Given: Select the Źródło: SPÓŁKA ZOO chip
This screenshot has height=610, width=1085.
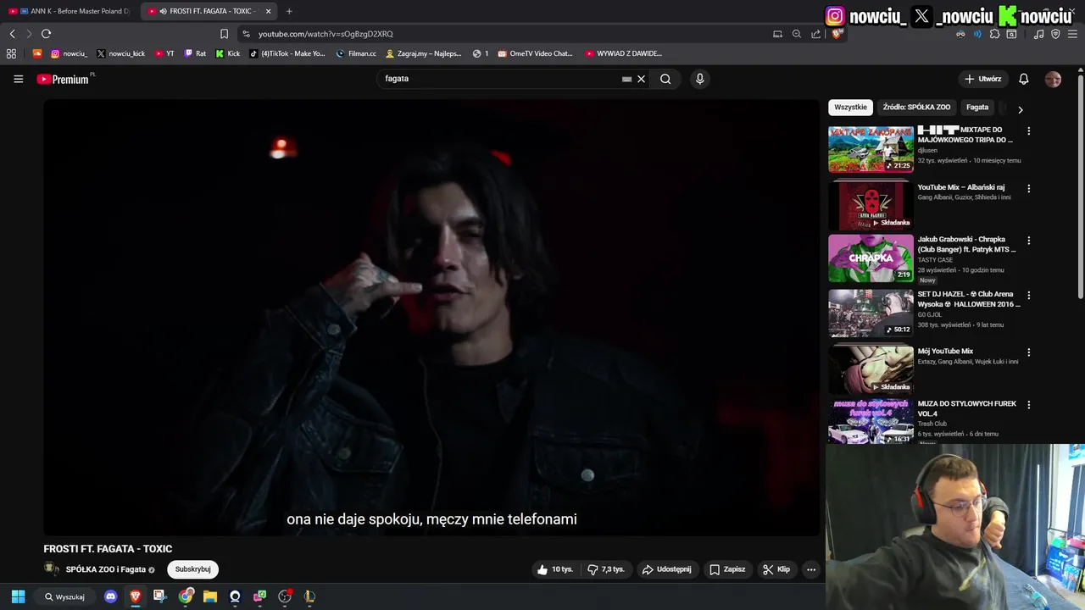Looking at the screenshot, I should point(916,108).
